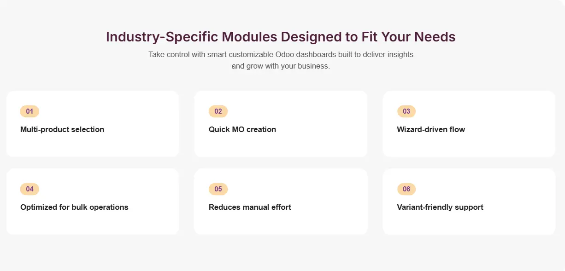Select the Quick MO creation label
Viewport: 565px width, 271px height.
coord(242,130)
